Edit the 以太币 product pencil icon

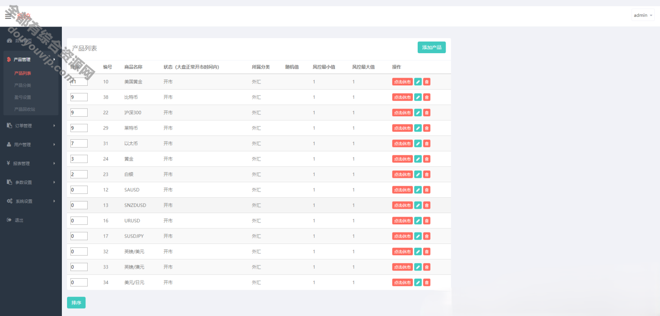click(418, 144)
